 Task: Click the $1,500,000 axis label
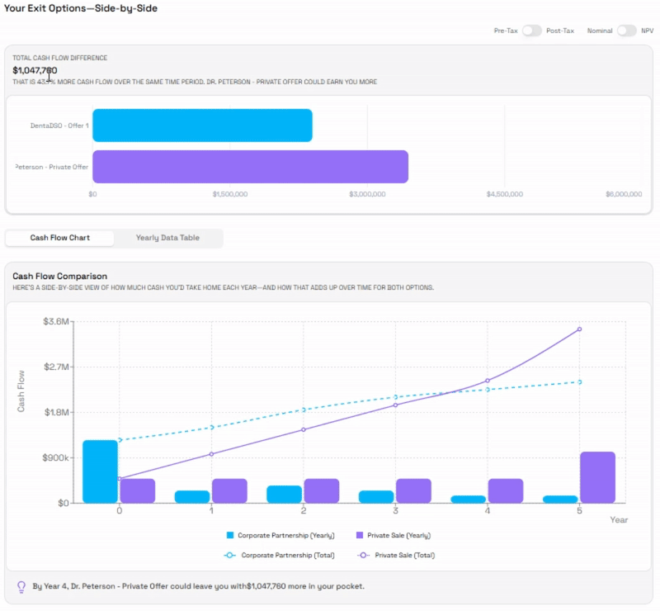230,194
